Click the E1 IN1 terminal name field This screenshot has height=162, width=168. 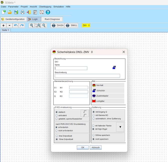(x=78, y=88)
